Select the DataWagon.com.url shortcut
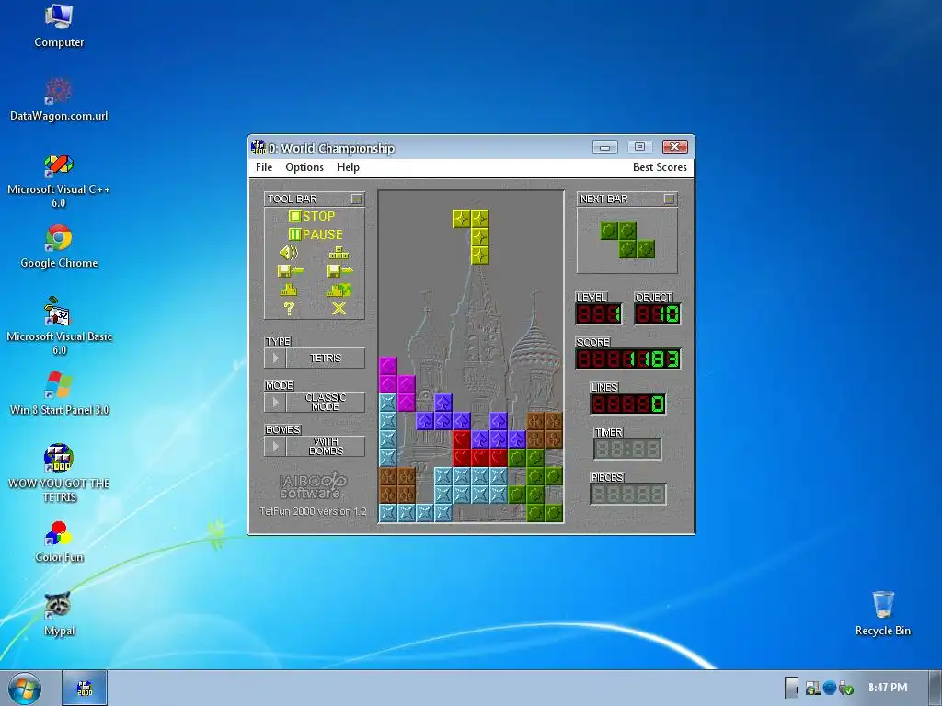Screen dimensions: 942x706 (x=59, y=100)
